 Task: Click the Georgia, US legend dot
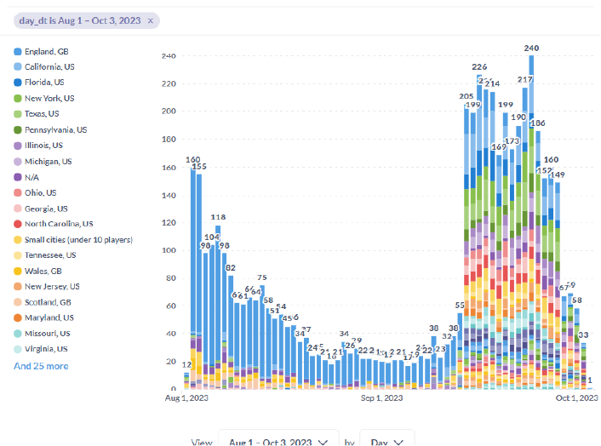pyautogui.click(x=18, y=209)
